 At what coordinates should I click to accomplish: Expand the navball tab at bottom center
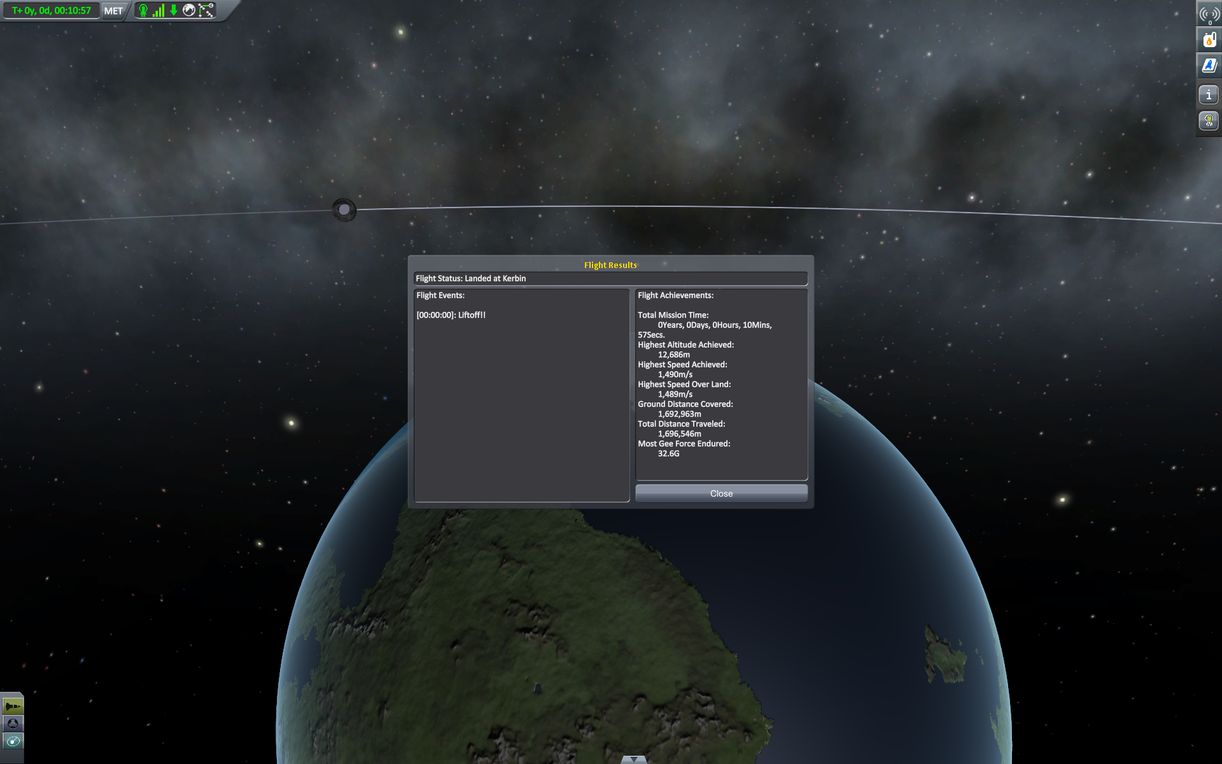[633, 759]
